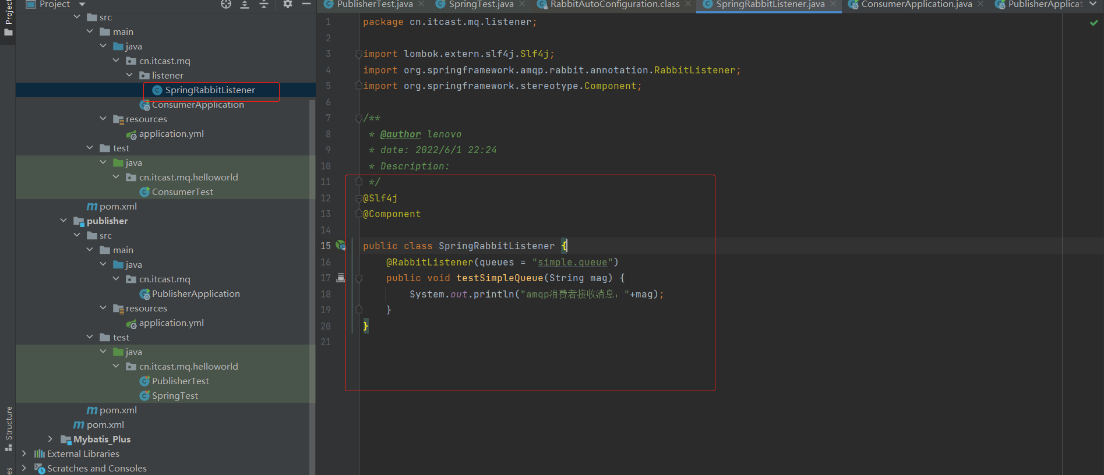
Task: Open PublisherApplication in project tree
Action: [x=196, y=294]
